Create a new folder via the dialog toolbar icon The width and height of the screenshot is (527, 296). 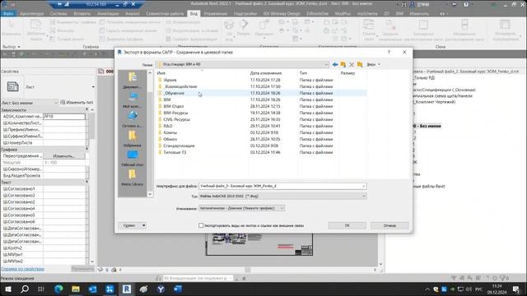coord(360,64)
